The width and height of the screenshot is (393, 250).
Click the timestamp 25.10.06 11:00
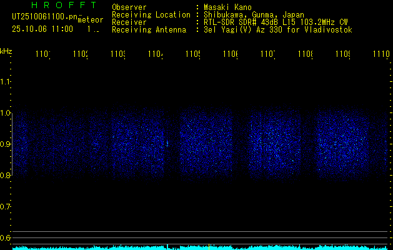pos(42,29)
